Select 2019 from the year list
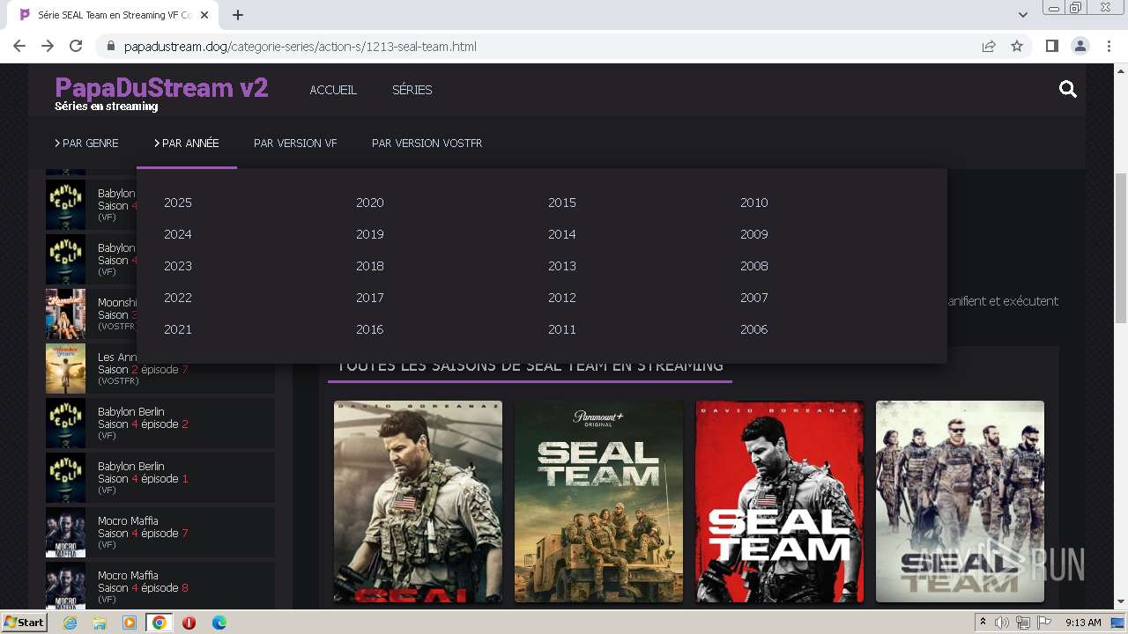The height and width of the screenshot is (634, 1128). tap(370, 234)
